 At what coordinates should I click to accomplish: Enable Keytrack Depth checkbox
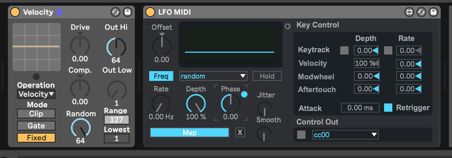pyautogui.click(x=344, y=50)
